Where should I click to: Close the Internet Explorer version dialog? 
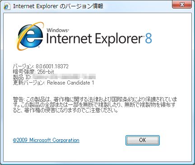click(182, 5)
